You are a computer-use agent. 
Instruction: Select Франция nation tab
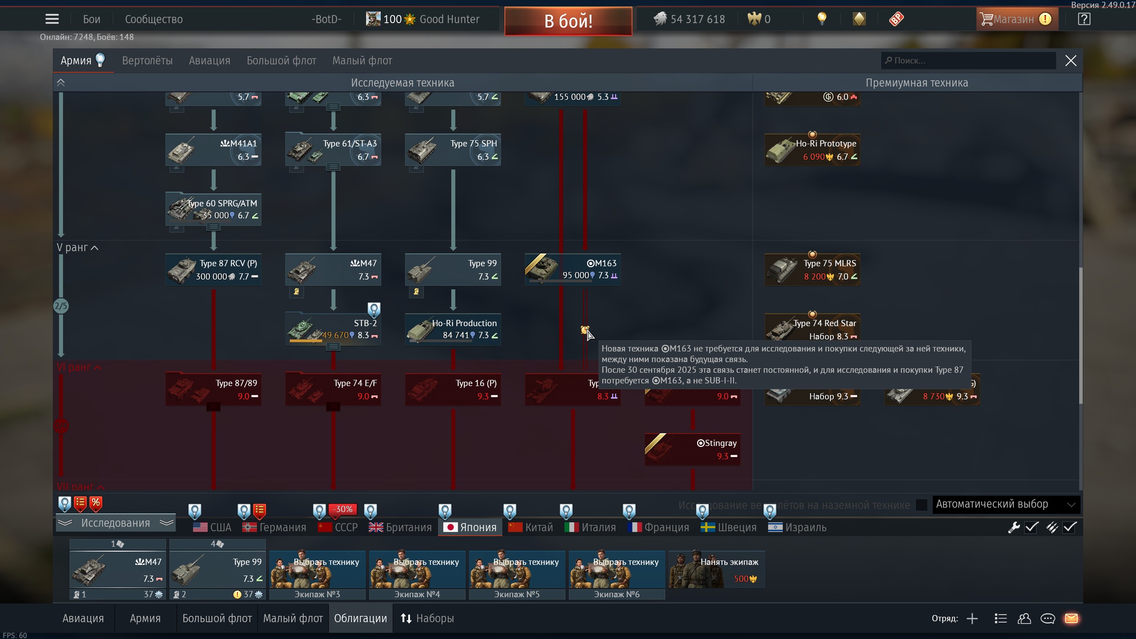[658, 527]
